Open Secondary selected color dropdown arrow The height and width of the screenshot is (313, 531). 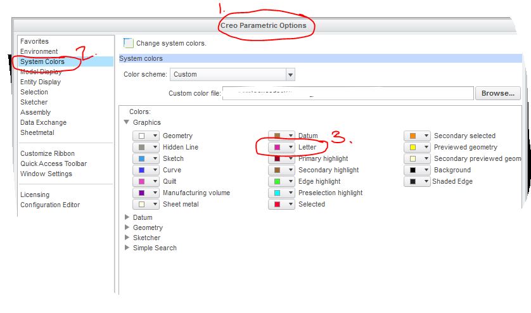click(426, 136)
